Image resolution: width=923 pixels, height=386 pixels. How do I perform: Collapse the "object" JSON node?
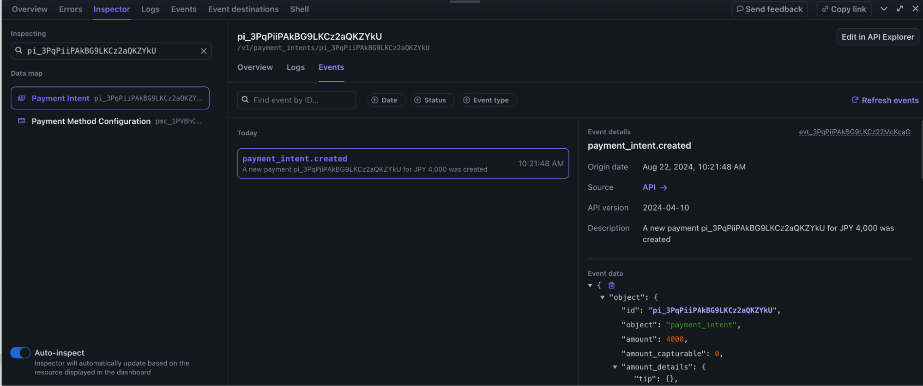[602, 297]
